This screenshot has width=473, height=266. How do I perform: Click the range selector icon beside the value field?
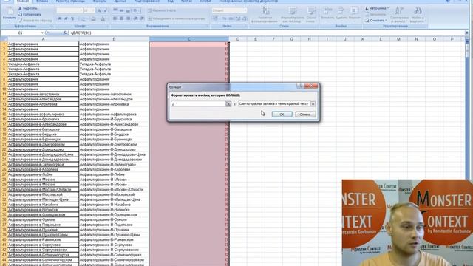pos(228,103)
